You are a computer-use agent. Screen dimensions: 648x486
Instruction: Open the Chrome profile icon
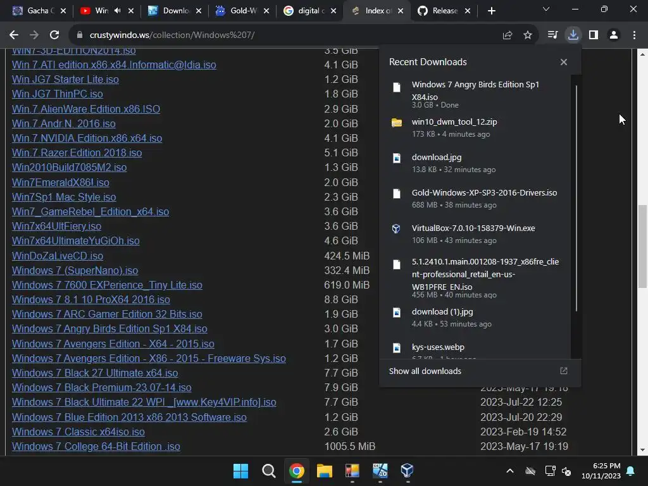(x=614, y=35)
